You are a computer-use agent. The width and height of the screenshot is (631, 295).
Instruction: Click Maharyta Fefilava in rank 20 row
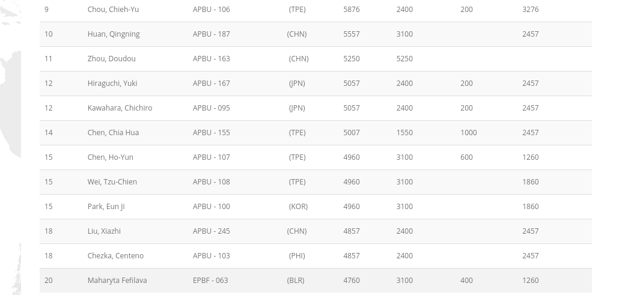[x=117, y=281]
